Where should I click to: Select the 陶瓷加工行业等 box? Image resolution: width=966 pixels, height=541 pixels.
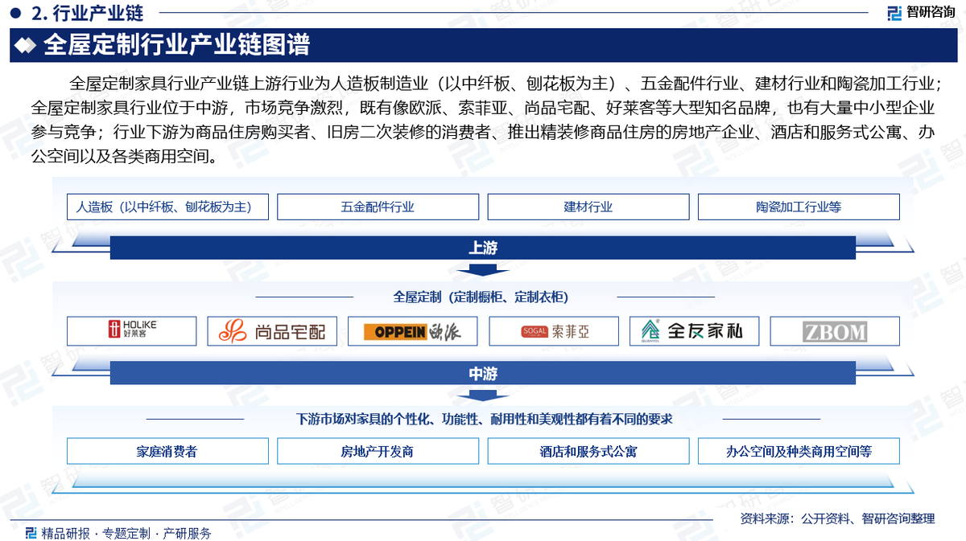tap(799, 207)
